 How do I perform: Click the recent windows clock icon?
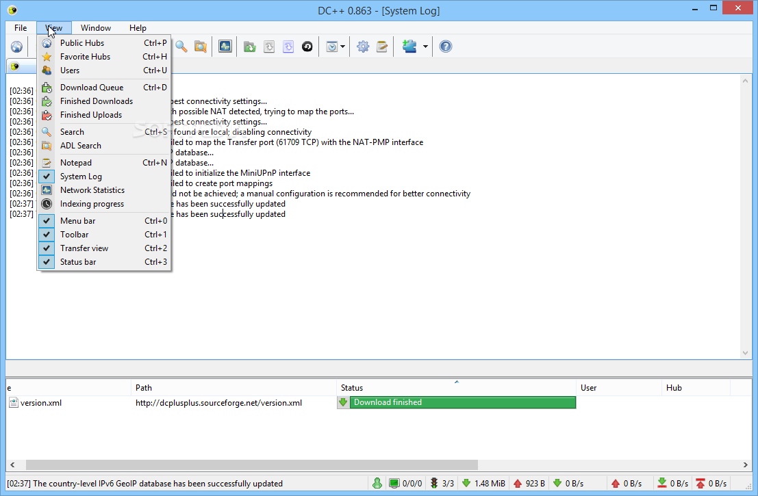[331, 47]
